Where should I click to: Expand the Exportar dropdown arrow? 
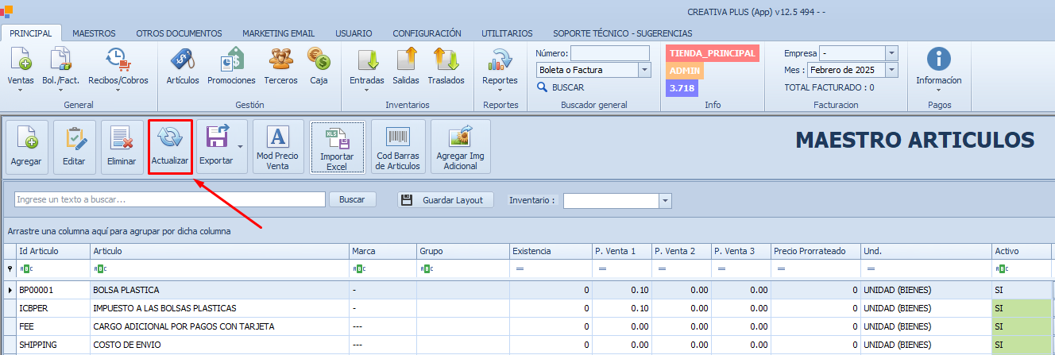pyautogui.click(x=240, y=146)
